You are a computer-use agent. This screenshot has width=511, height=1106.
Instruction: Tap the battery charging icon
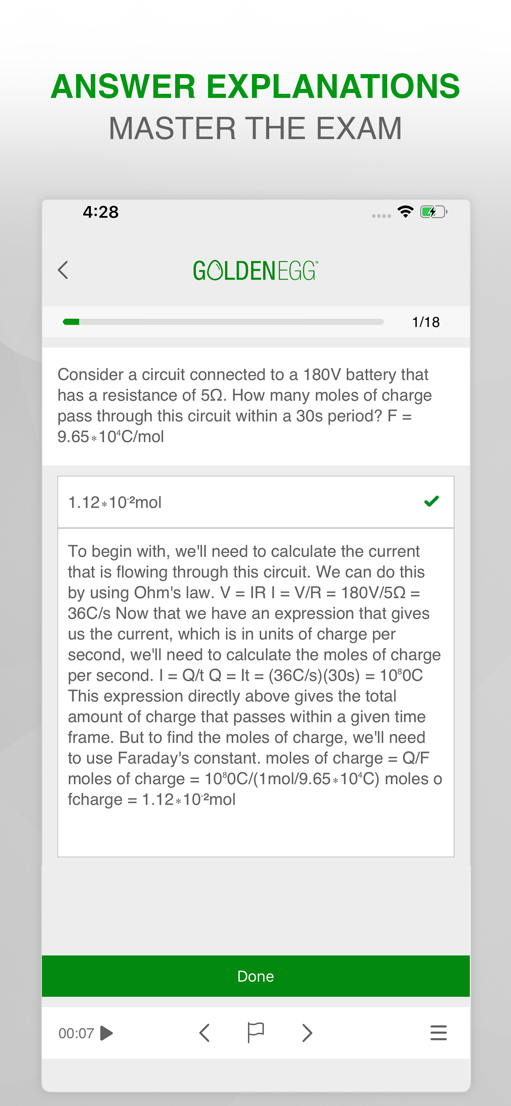[x=434, y=211]
